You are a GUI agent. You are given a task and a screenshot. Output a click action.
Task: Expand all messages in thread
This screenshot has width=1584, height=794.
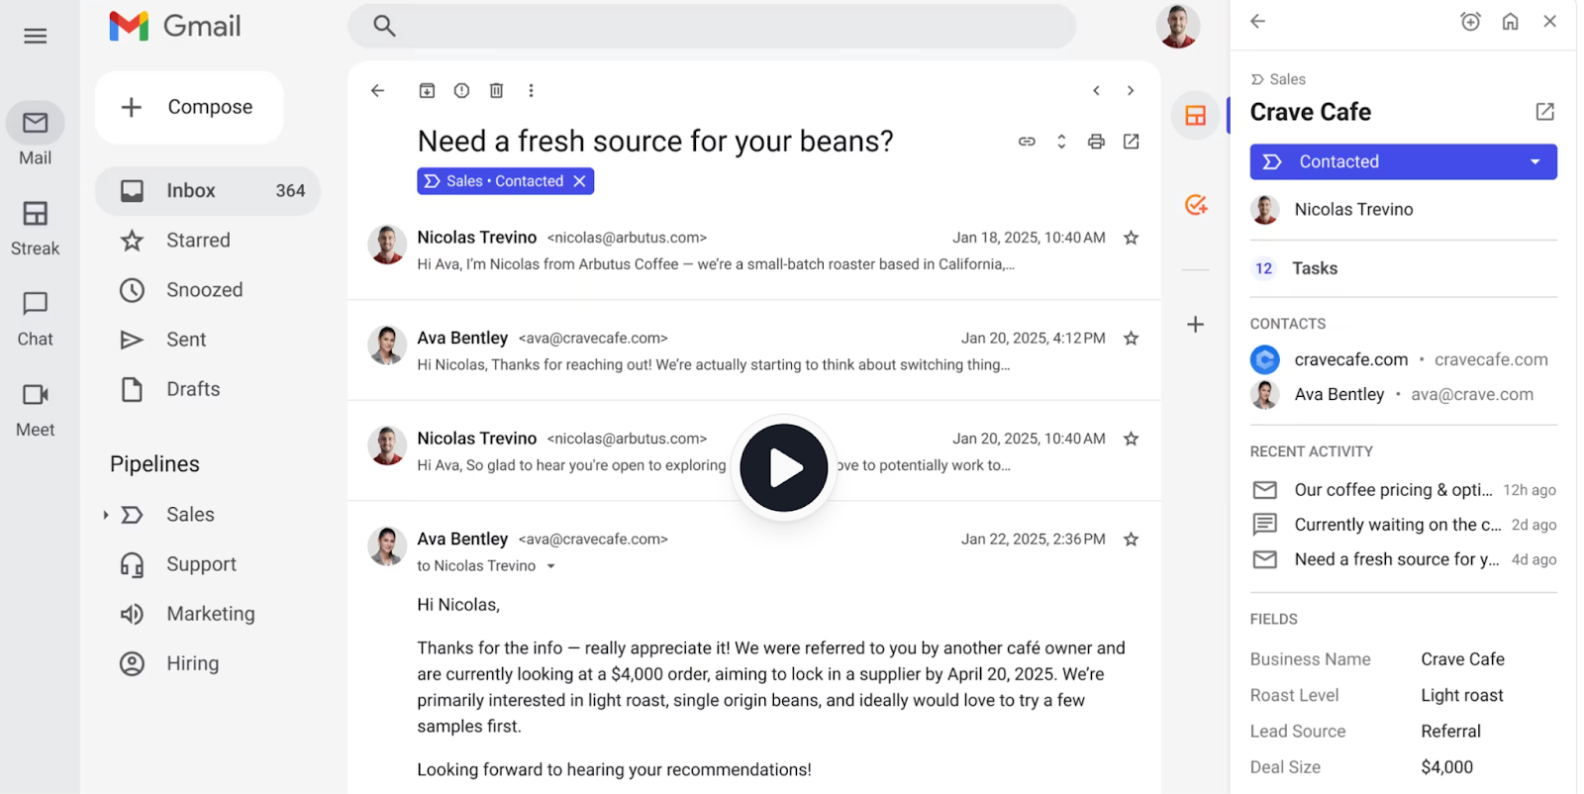(1061, 142)
